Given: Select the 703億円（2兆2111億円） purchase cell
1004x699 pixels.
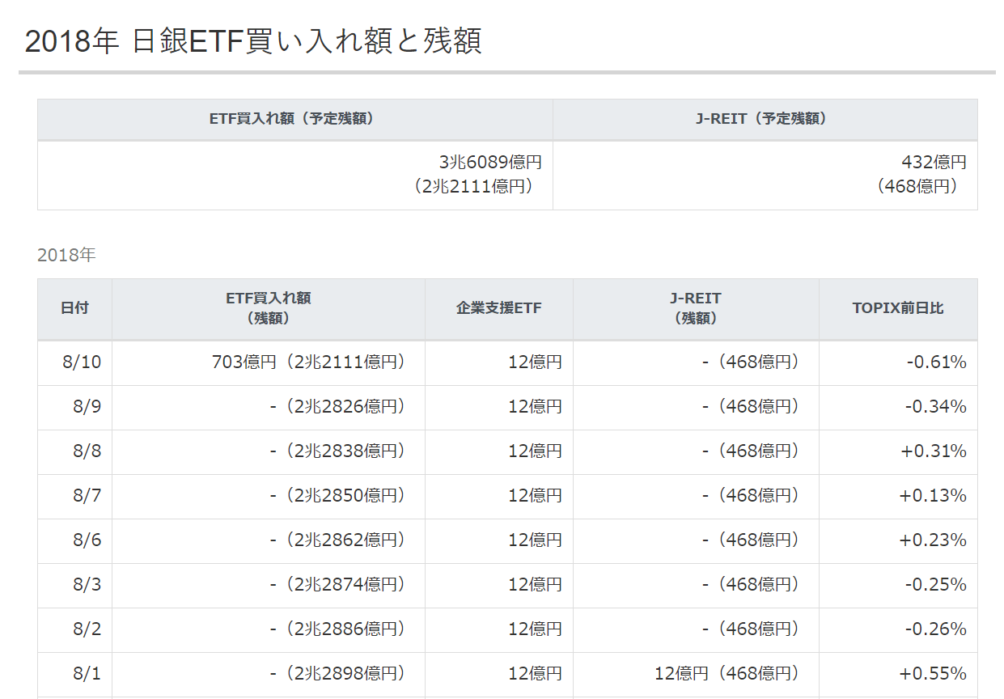Looking at the screenshot, I should 308,362.
